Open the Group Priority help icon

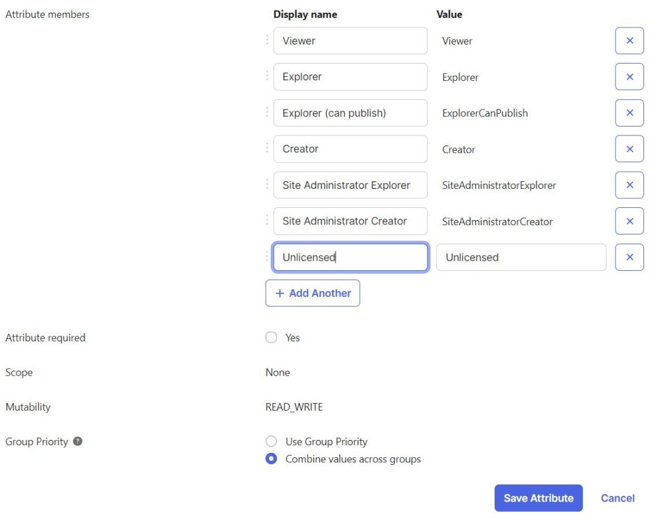tap(78, 441)
